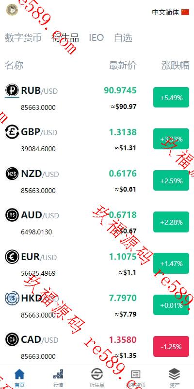This screenshot has width=194, height=389.
Task: Open the home 首页 icon in bottom bar
Action: [19, 374]
